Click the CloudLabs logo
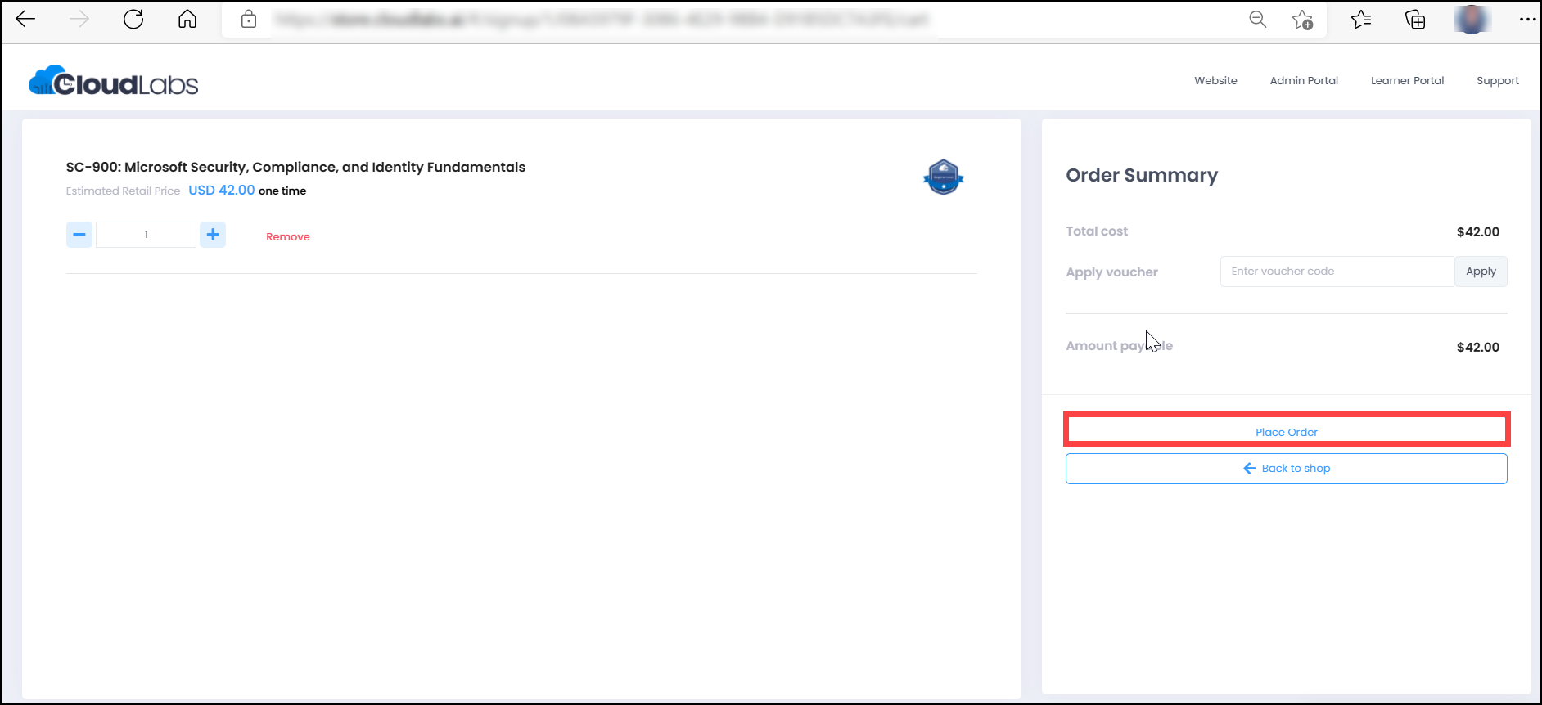1542x705 pixels. pyautogui.click(x=114, y=81)
